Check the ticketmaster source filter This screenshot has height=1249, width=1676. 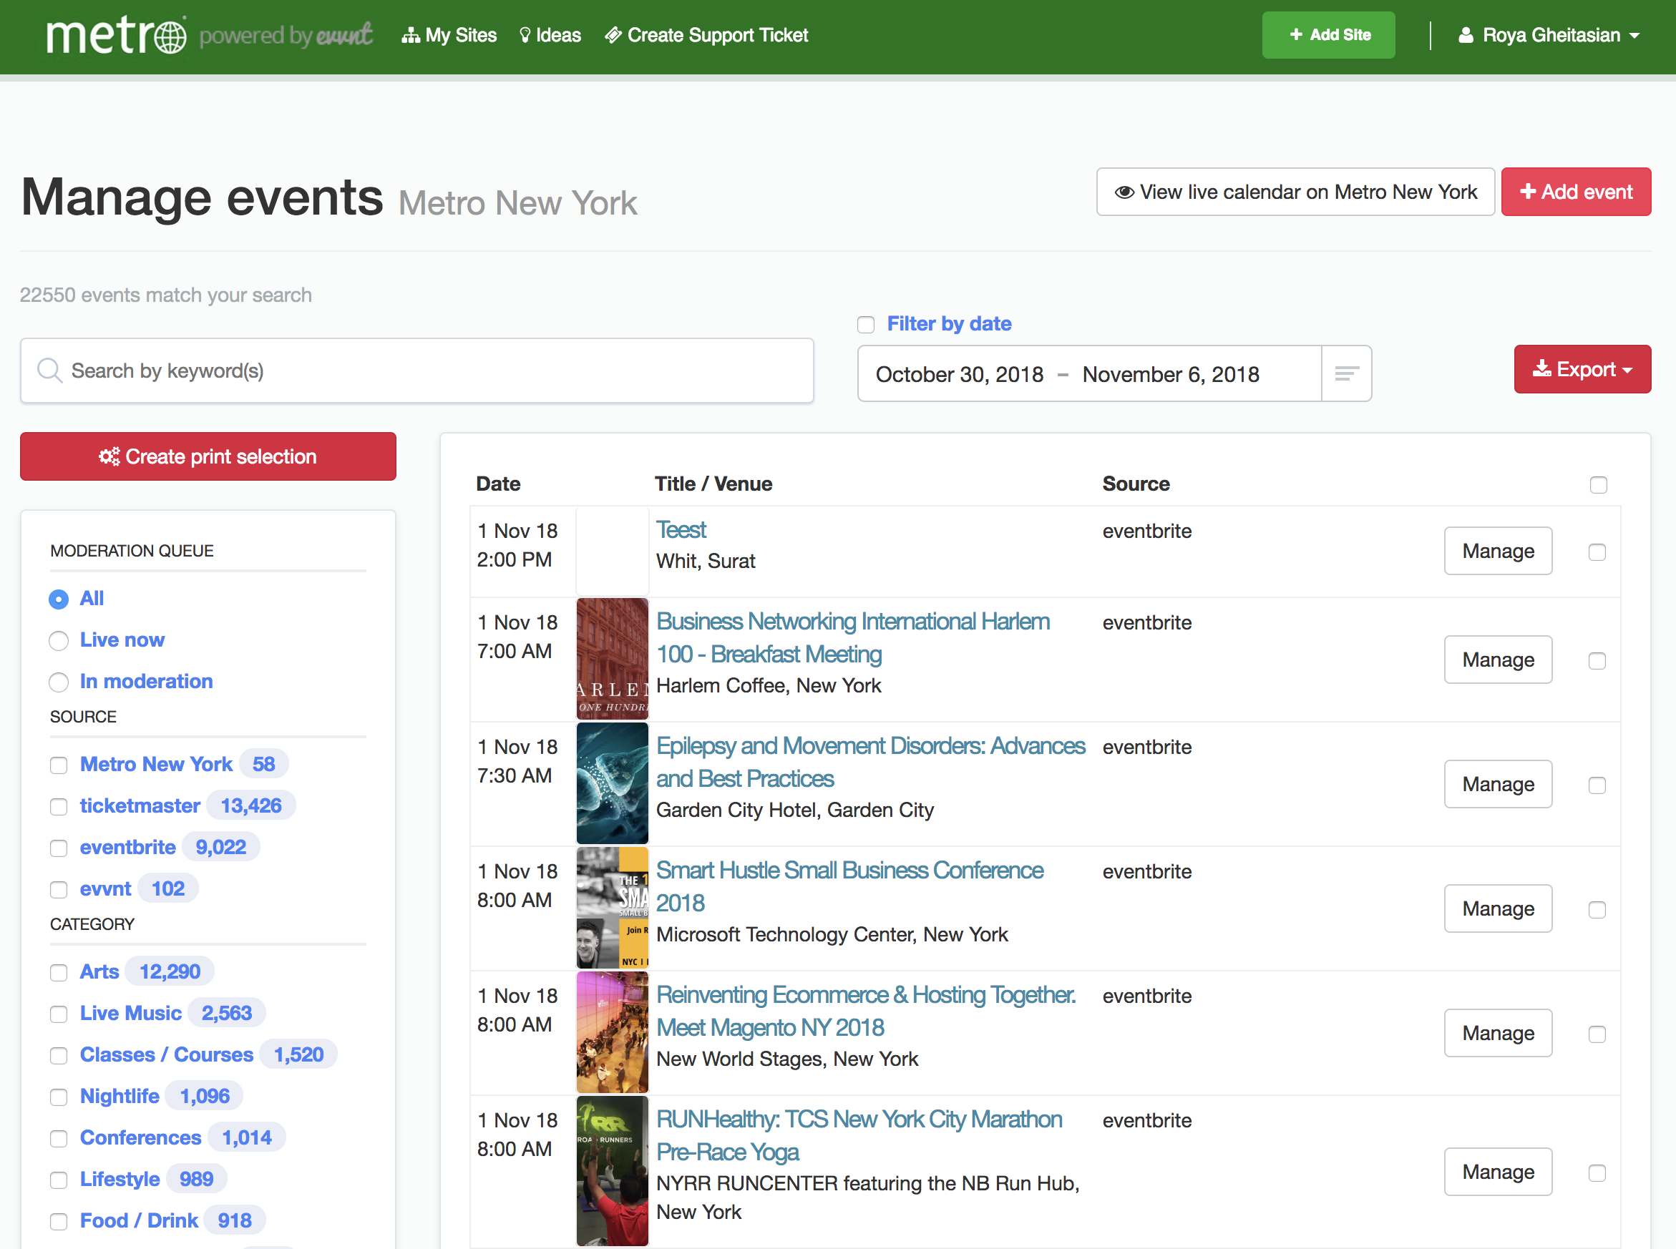[x=58, y=807]
